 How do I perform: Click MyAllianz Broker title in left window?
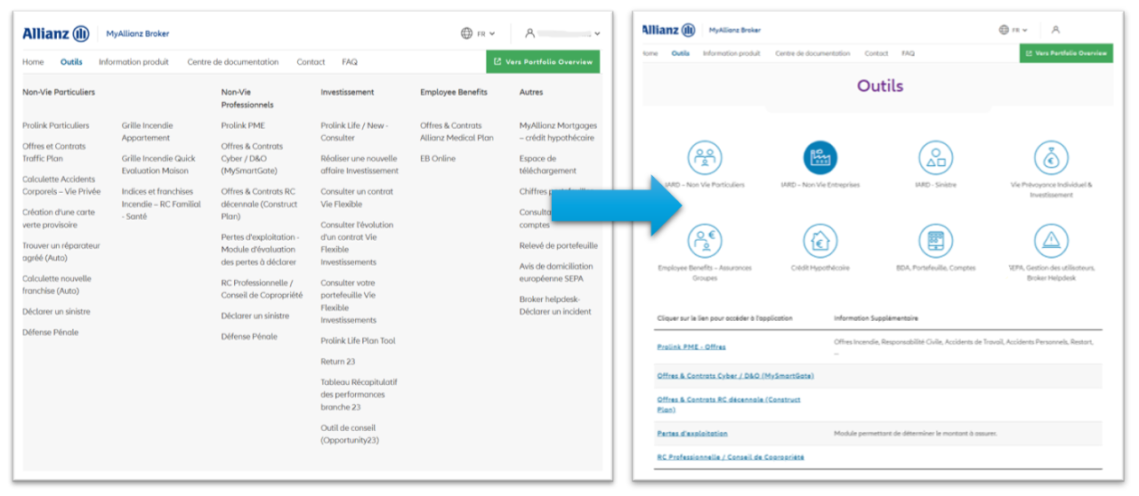(x=137, y=34)
